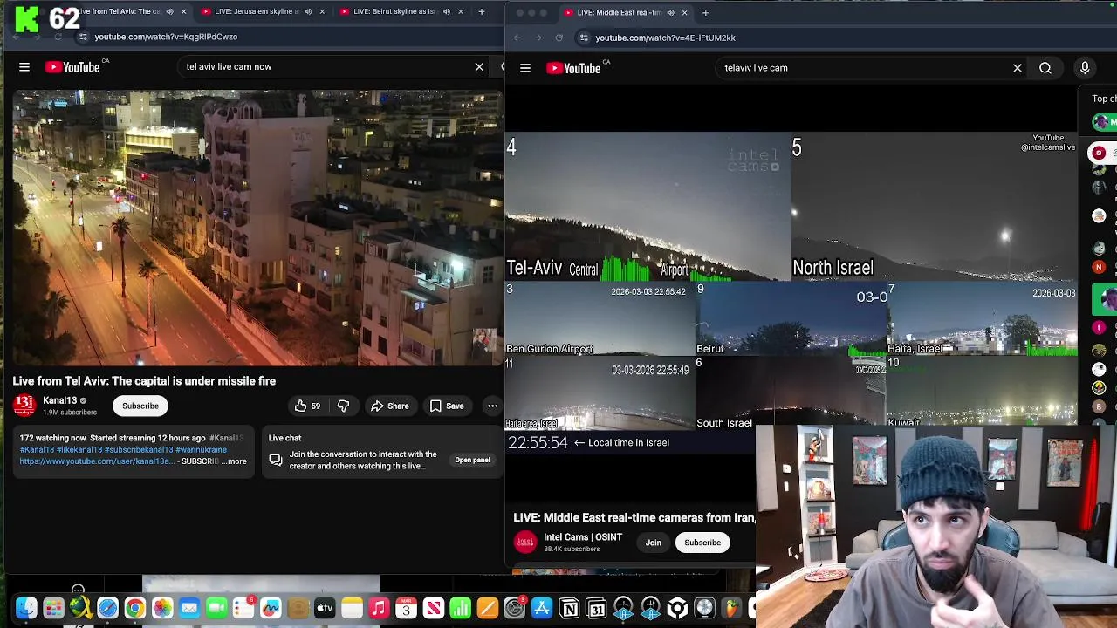Image resolution: width=1117 pixels, height=628 pixels.
Task: Click the YouTube logo in the right window
Action: [575, 68]
